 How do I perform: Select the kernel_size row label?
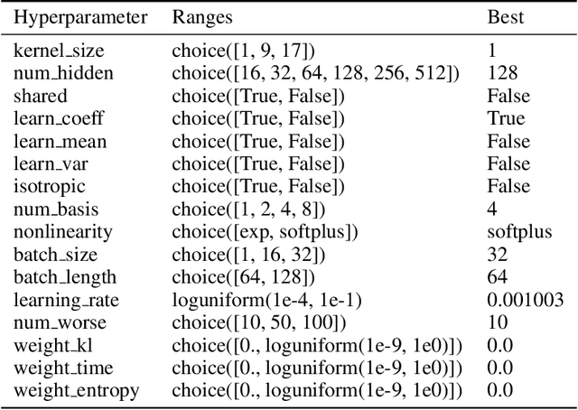(57, 52)
